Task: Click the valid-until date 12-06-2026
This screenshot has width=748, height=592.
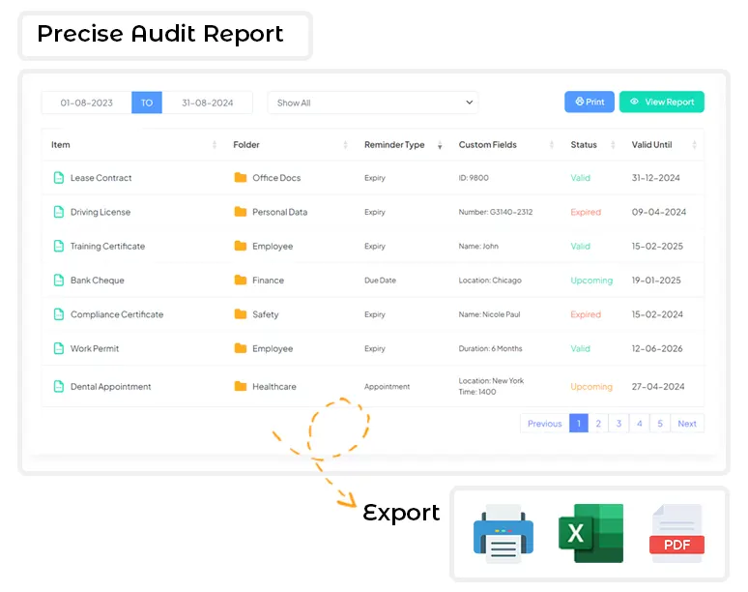Action: 657,348
